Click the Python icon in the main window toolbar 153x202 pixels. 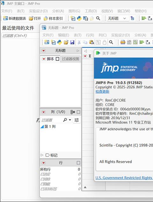[79, 19]
